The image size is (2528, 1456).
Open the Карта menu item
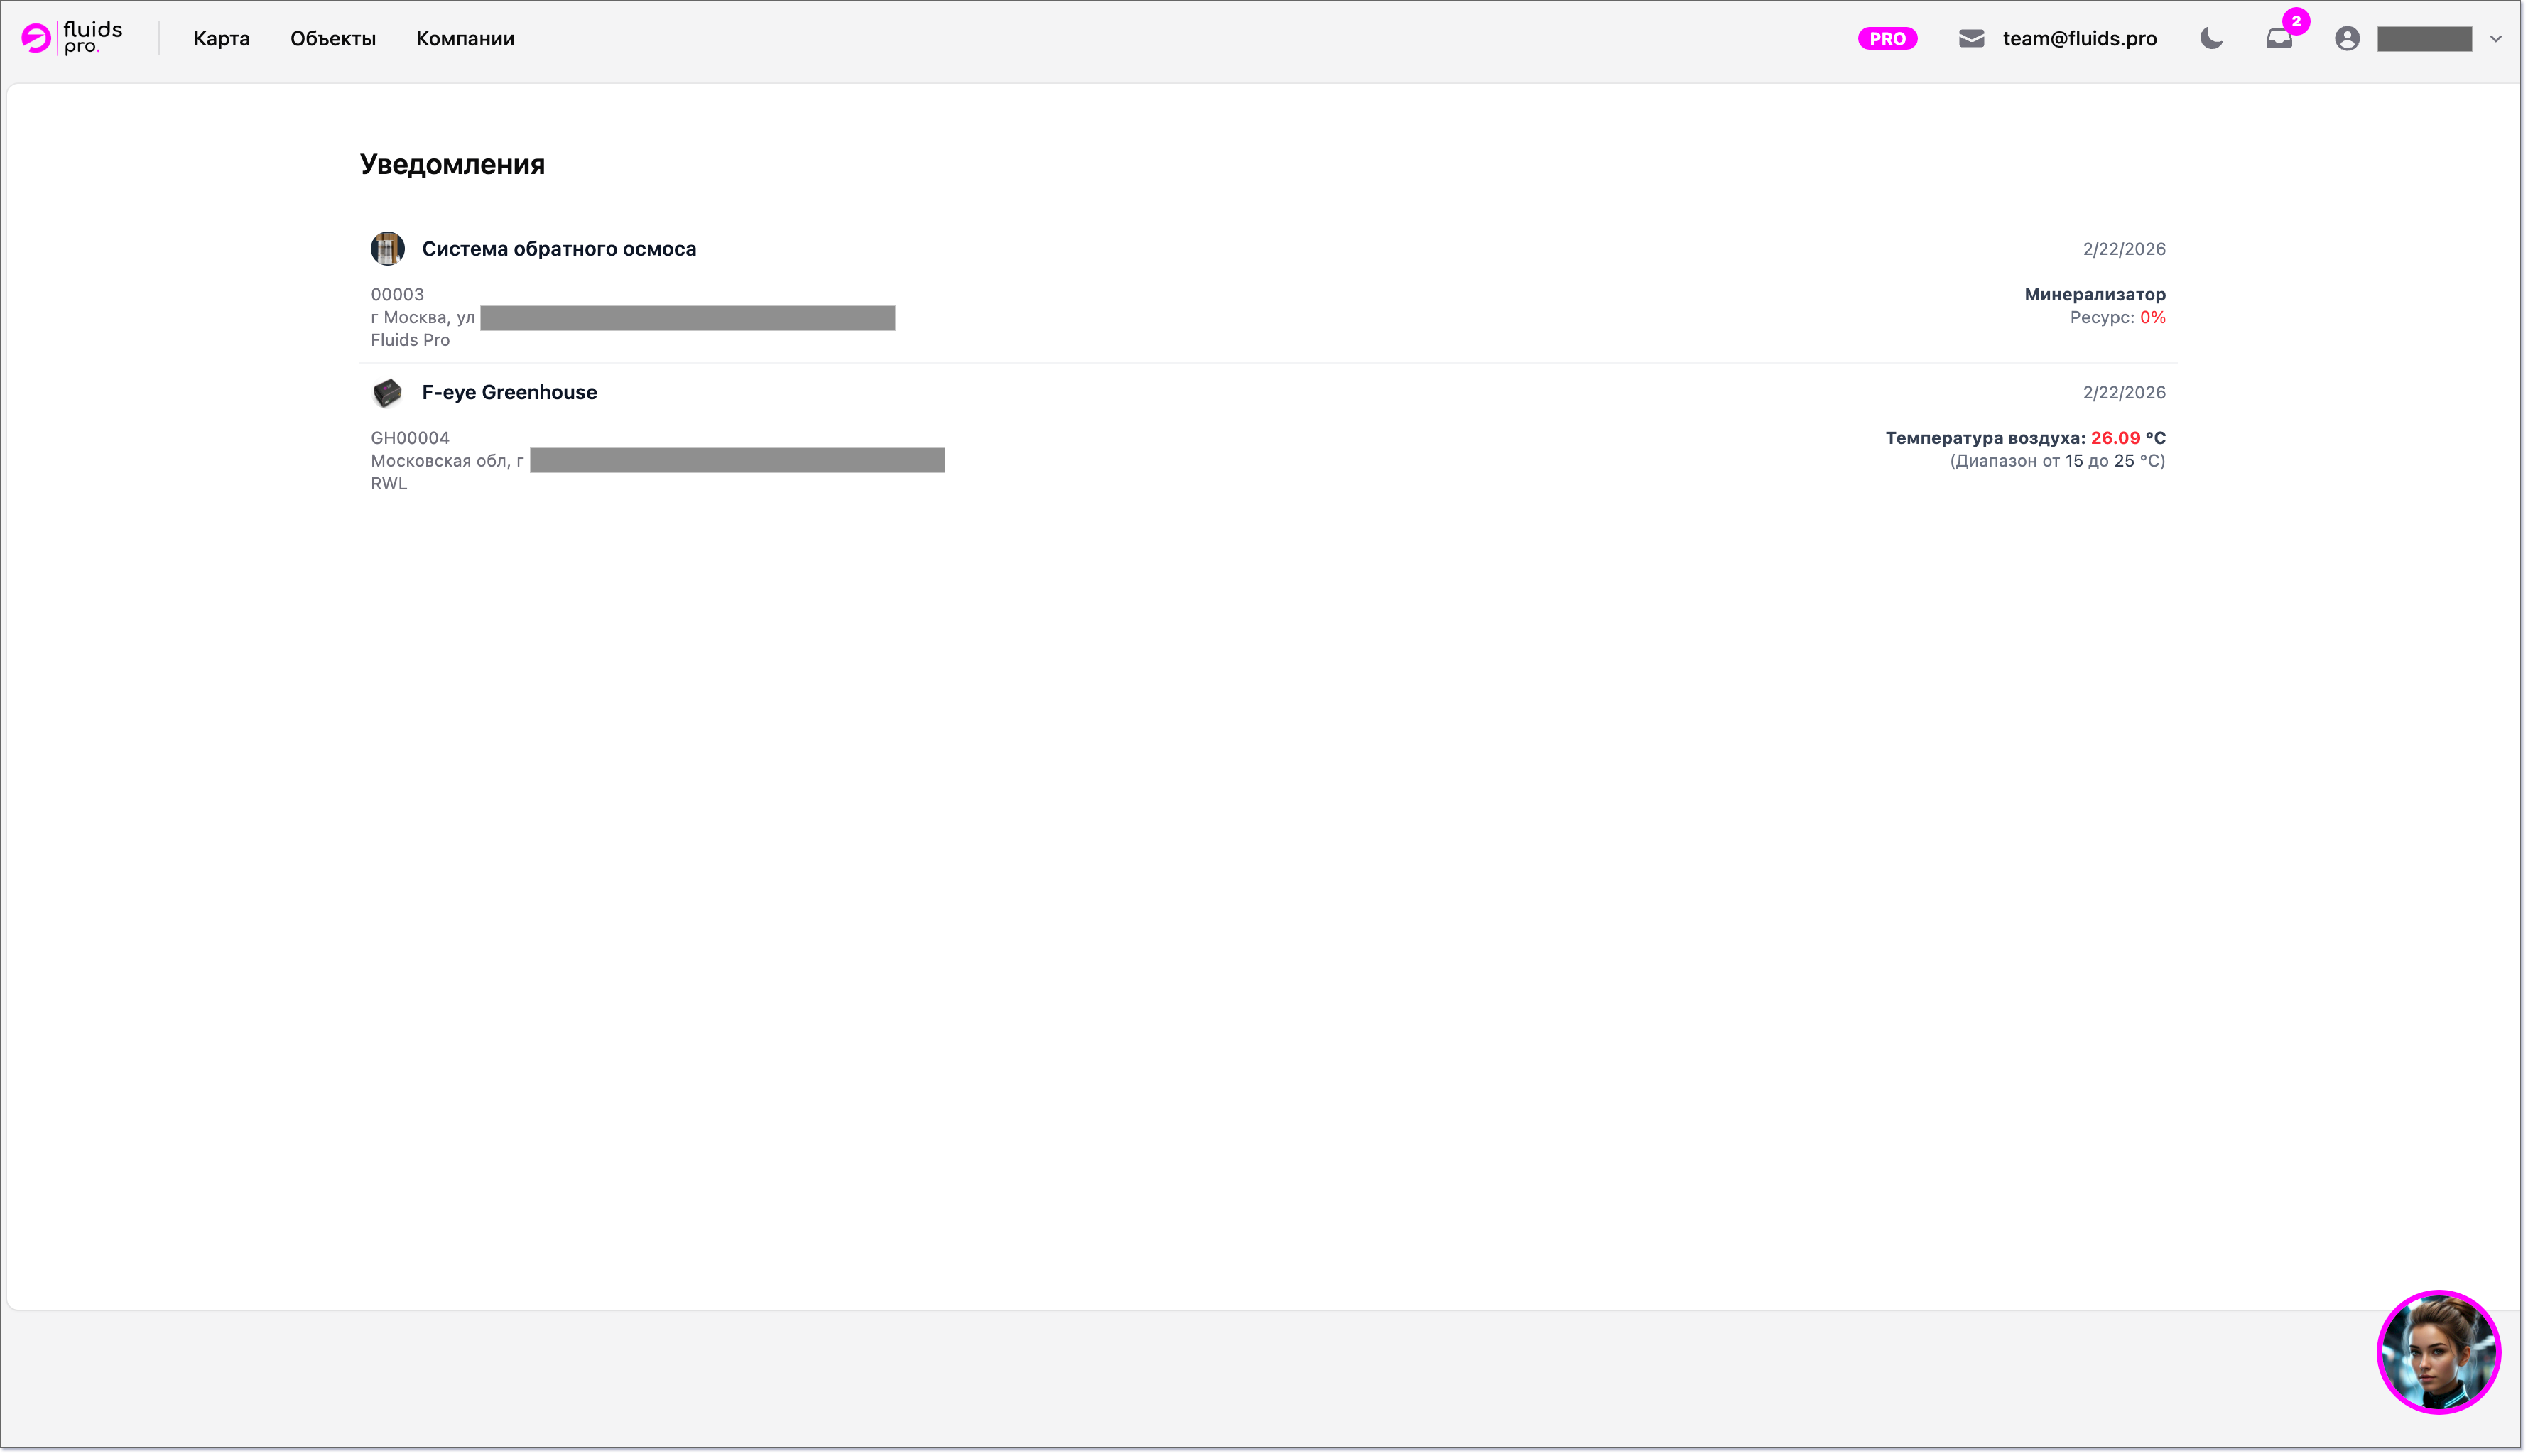tap(221, 38)
